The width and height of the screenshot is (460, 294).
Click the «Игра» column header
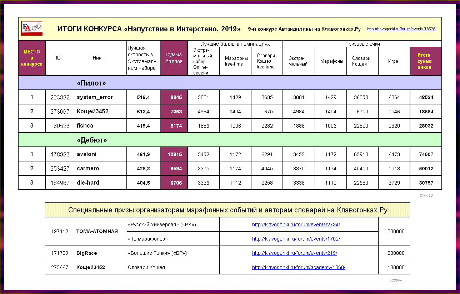pos(394,61)
